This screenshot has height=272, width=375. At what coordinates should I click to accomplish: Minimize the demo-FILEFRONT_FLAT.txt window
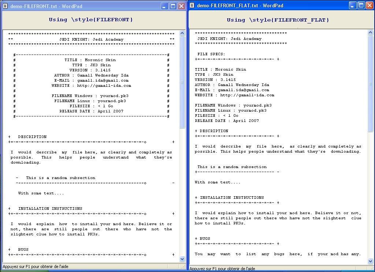pos(353,5)
